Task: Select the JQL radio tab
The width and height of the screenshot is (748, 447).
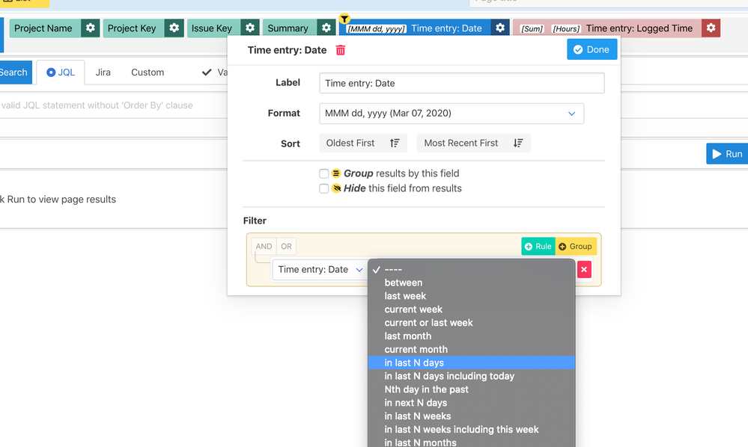Action: pyautogui.click(x=61, y=73)
